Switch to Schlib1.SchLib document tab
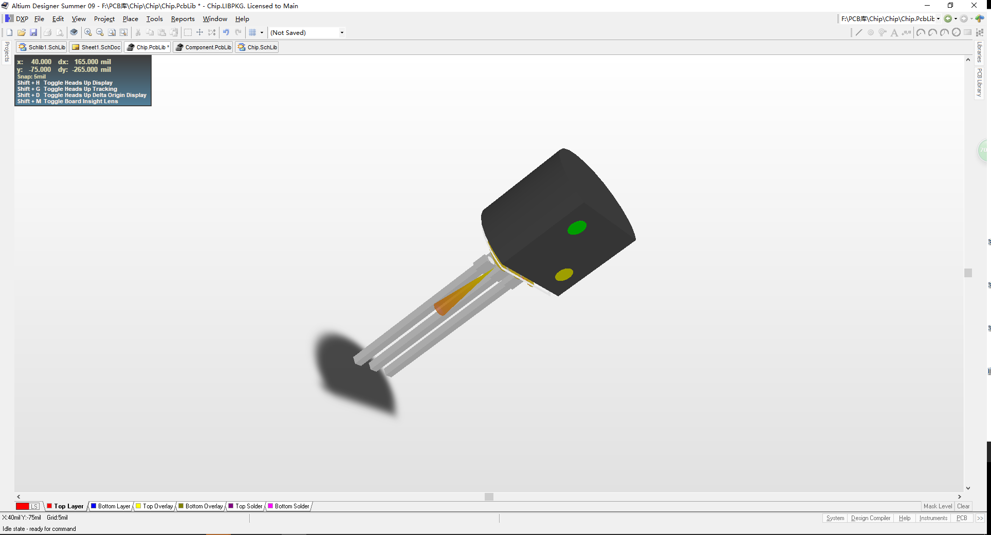Viewport: 991px width, 535px height. [x=42, y=47]
